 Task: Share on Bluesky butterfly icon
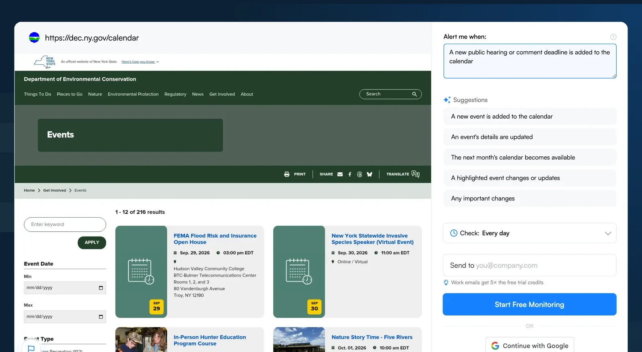(x=370, y=174)
